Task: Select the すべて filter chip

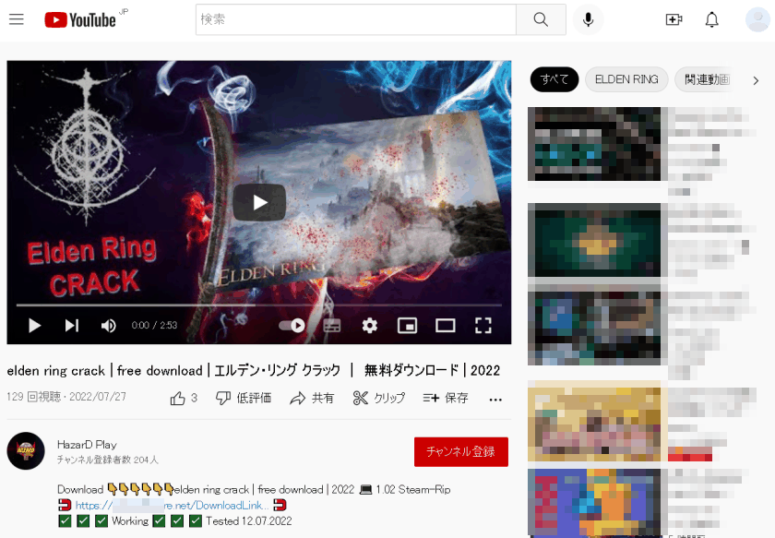Action: pos(554,79)
